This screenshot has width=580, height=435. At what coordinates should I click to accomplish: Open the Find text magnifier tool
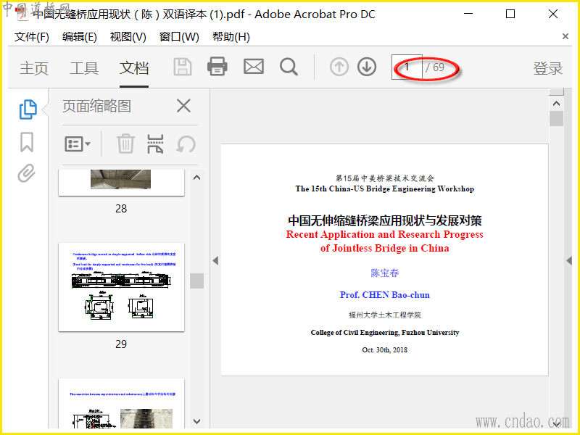coord(289,67)
